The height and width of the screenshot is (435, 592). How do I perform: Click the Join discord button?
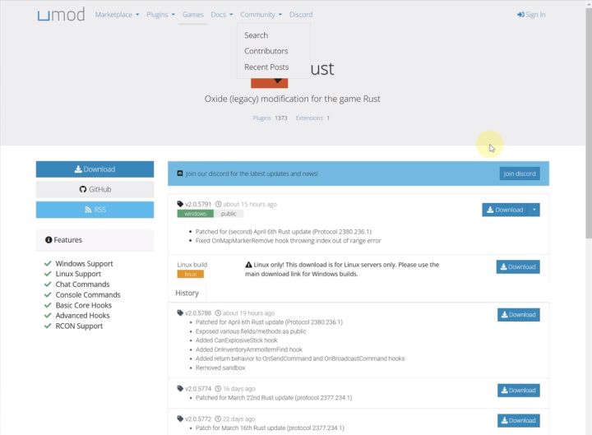(520, 174)
